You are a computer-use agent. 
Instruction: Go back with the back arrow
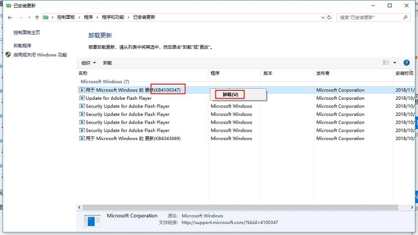(x=10, y=18)
